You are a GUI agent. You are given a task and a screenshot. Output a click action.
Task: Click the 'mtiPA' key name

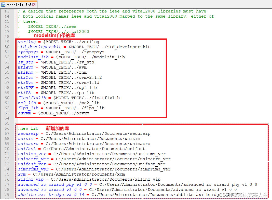coord(24,93)
